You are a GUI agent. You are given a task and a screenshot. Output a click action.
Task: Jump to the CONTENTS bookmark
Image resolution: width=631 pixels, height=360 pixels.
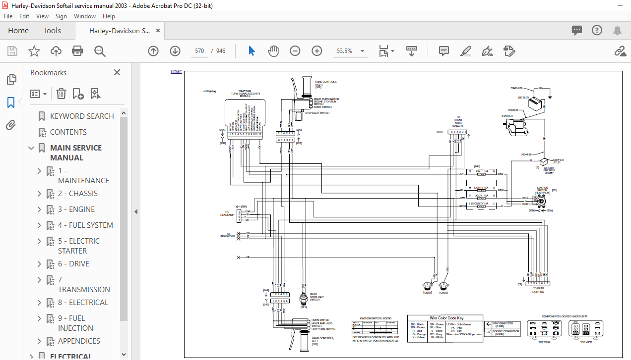tap(68, 132)
